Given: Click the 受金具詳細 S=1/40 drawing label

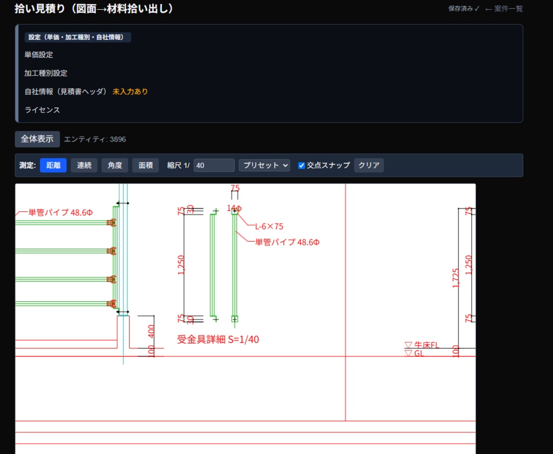Looking at the screenshot, I should pyautogui.click(x=218, y=340).
